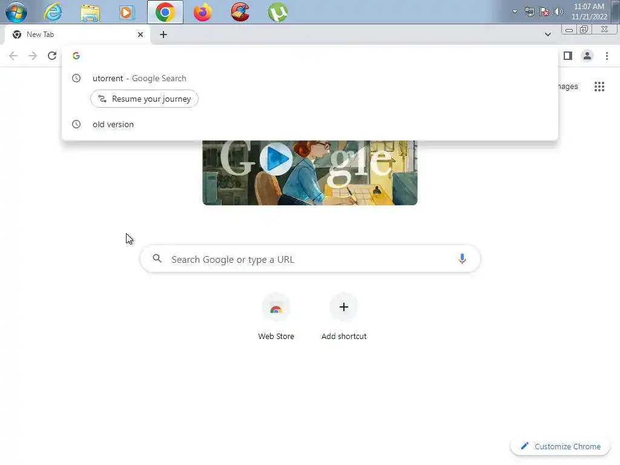
Task: Open the Action Center flag icon
Action: pos(544,12)
